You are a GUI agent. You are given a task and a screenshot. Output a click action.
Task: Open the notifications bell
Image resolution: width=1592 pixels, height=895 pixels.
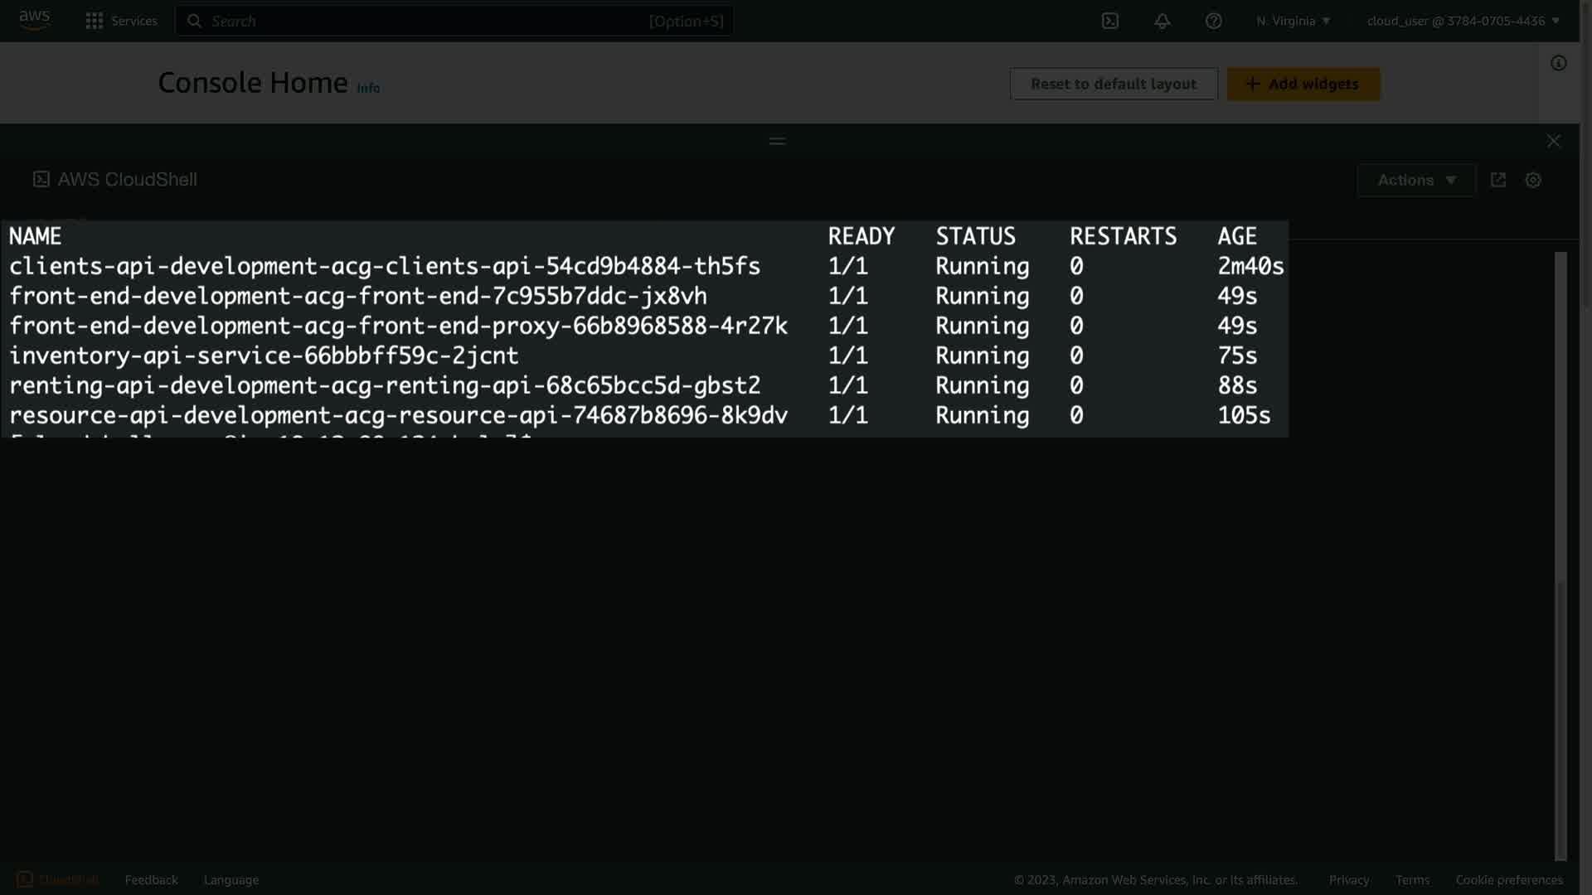[x=1162, y=21]
